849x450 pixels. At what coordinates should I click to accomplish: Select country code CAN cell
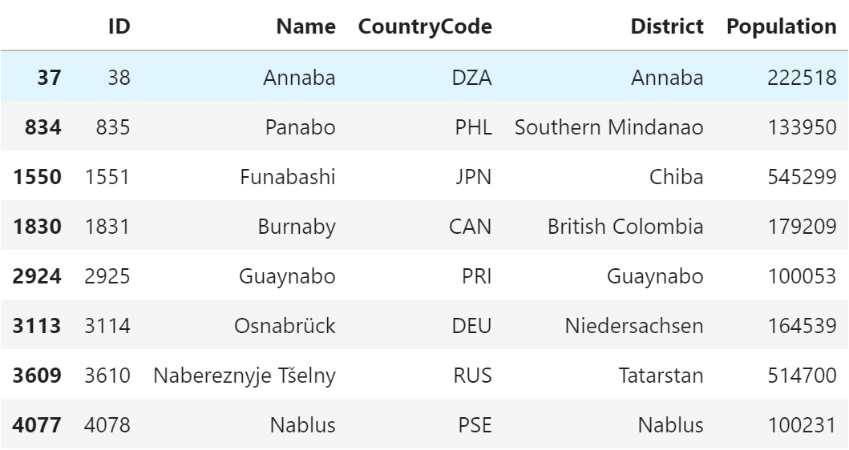tap(471, 227)
